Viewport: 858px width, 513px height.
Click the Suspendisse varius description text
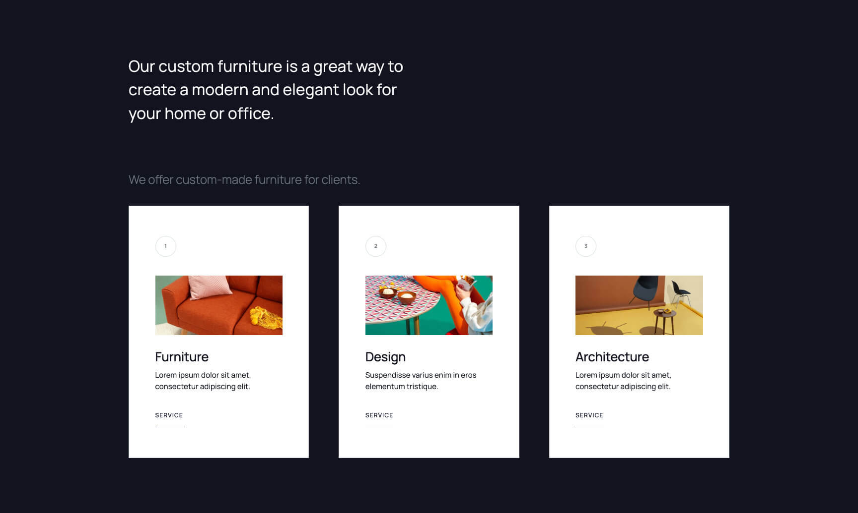pyautogui.click(x=421, y=381)
